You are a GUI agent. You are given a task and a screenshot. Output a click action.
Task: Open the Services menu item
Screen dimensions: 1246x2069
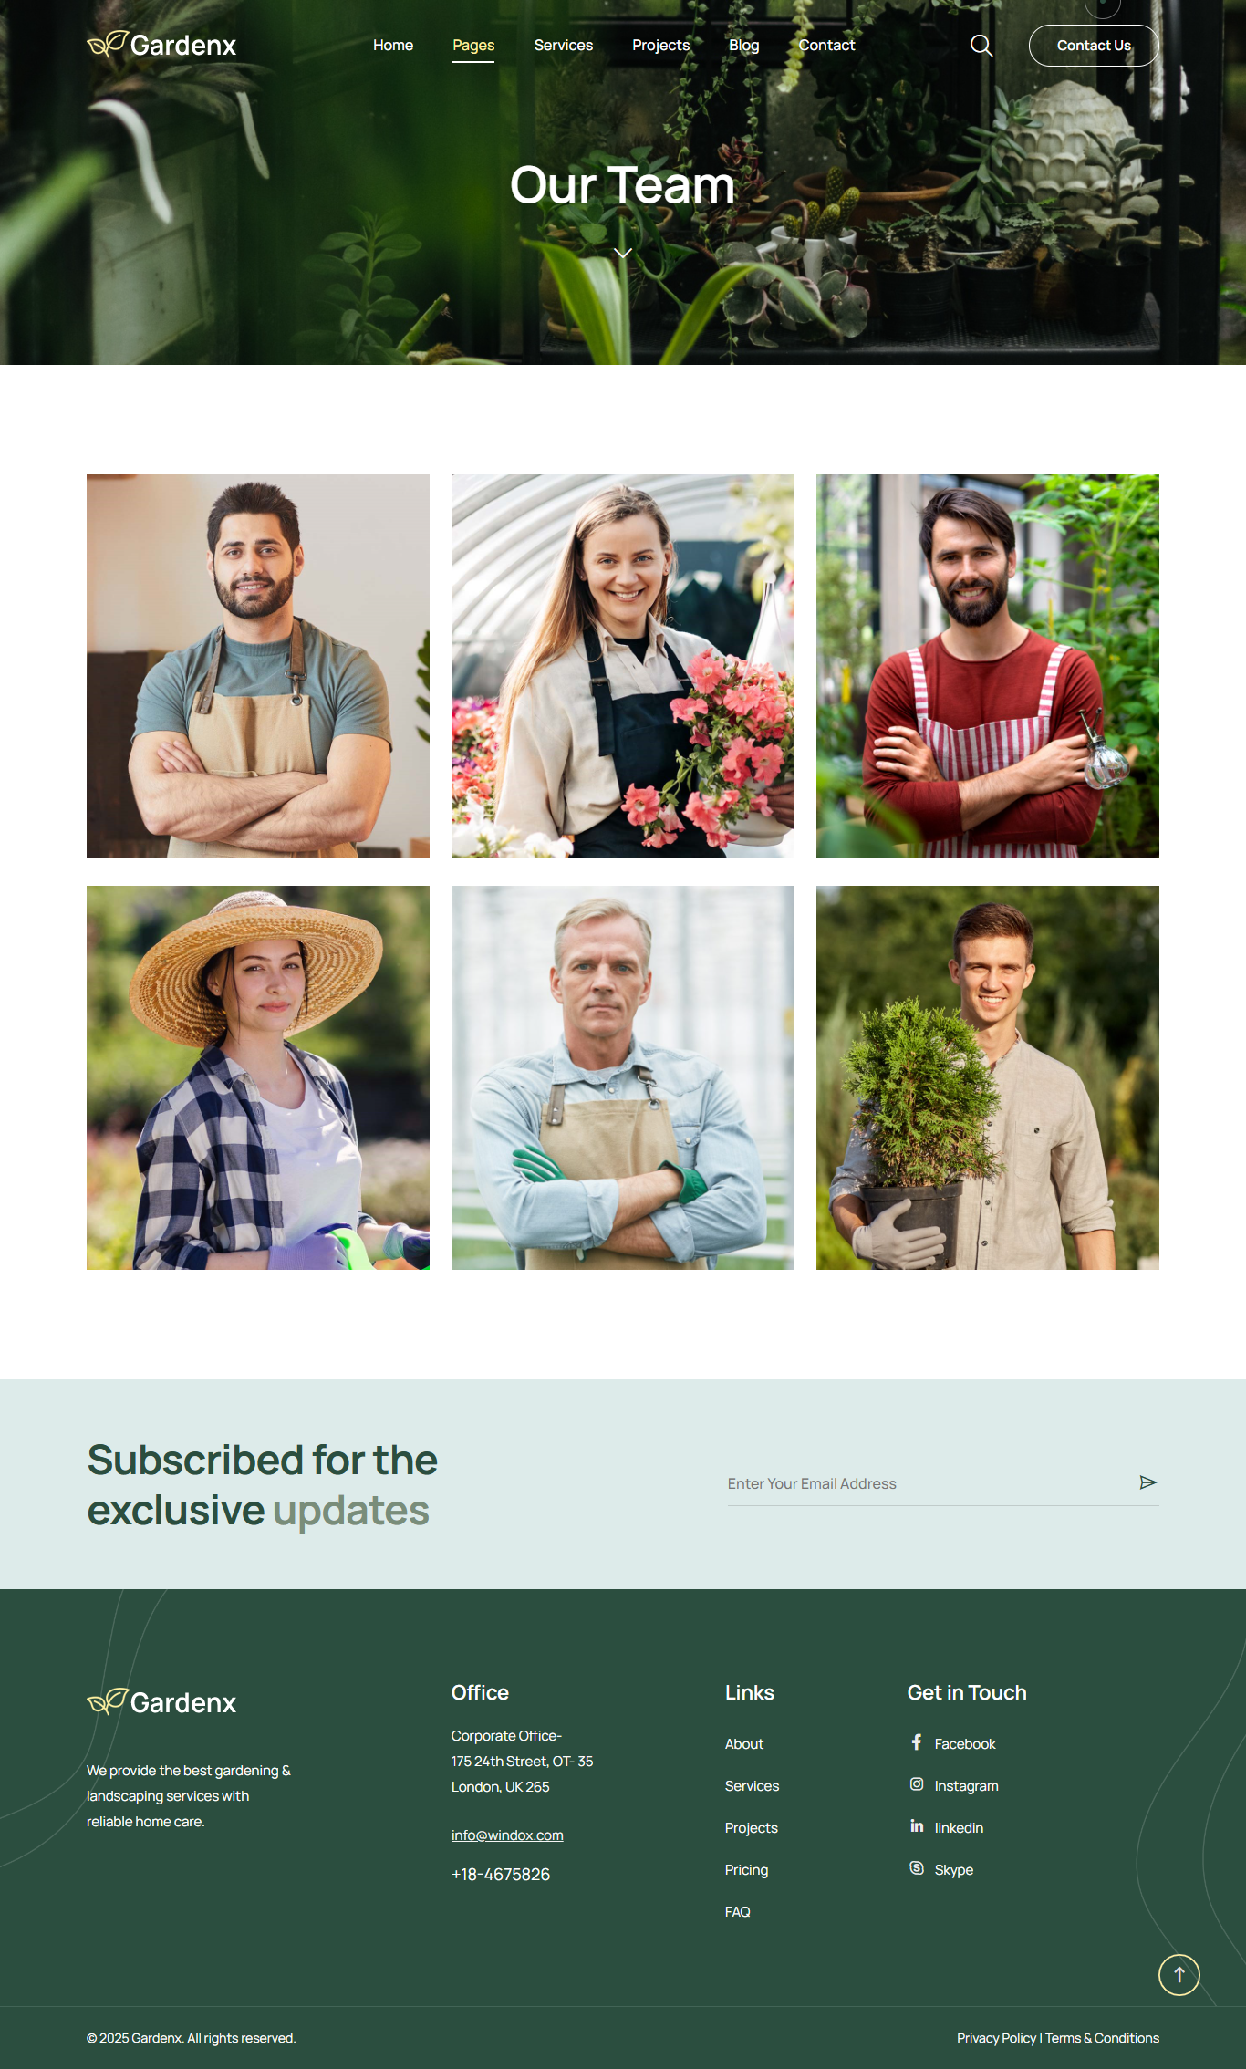tap(564, 46)
